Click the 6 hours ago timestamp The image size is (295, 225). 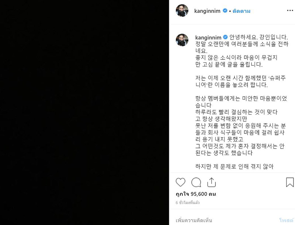[187, 202]
